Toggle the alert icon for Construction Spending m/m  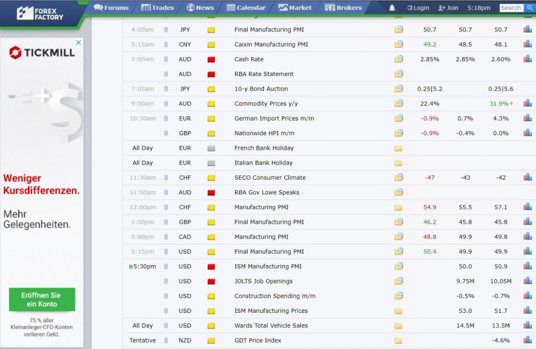166,296
